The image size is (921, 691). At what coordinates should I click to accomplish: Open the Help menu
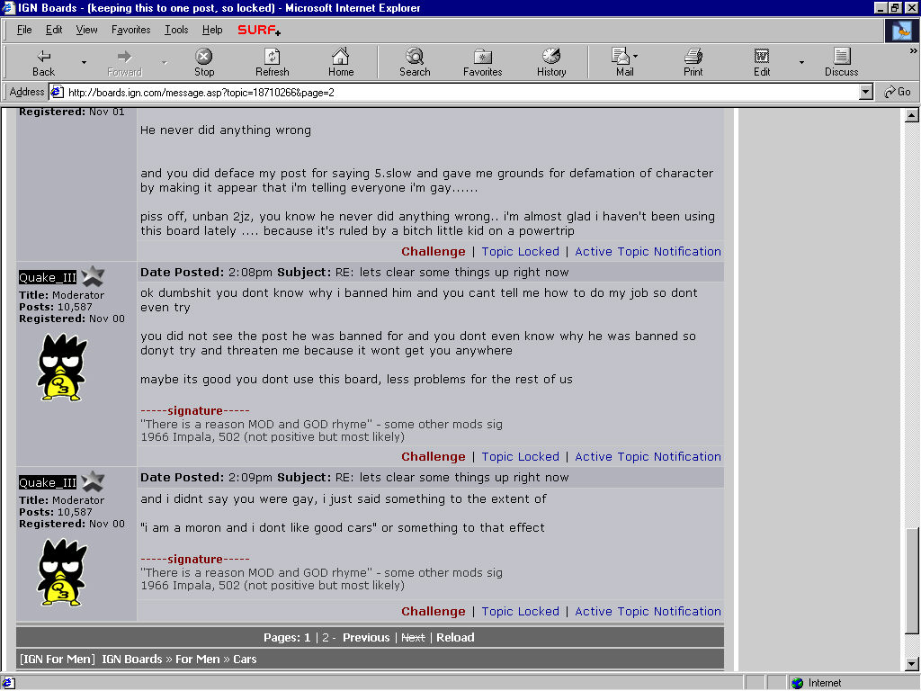click(212, 30)
